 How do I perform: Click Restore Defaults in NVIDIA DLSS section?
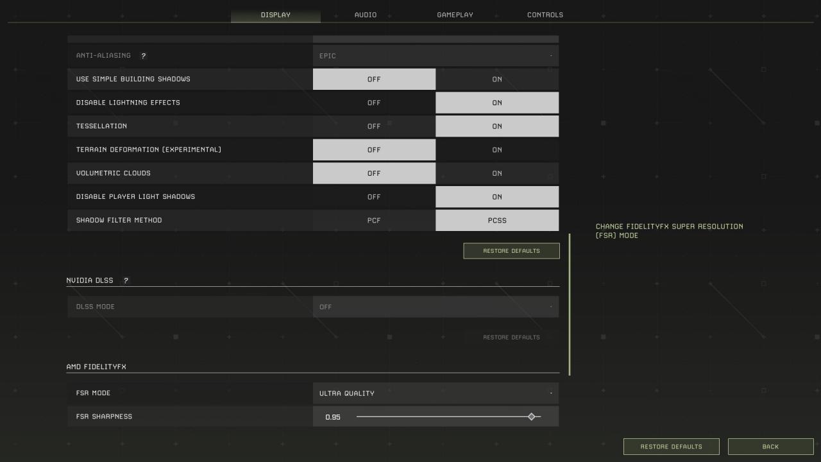point(511,338)
